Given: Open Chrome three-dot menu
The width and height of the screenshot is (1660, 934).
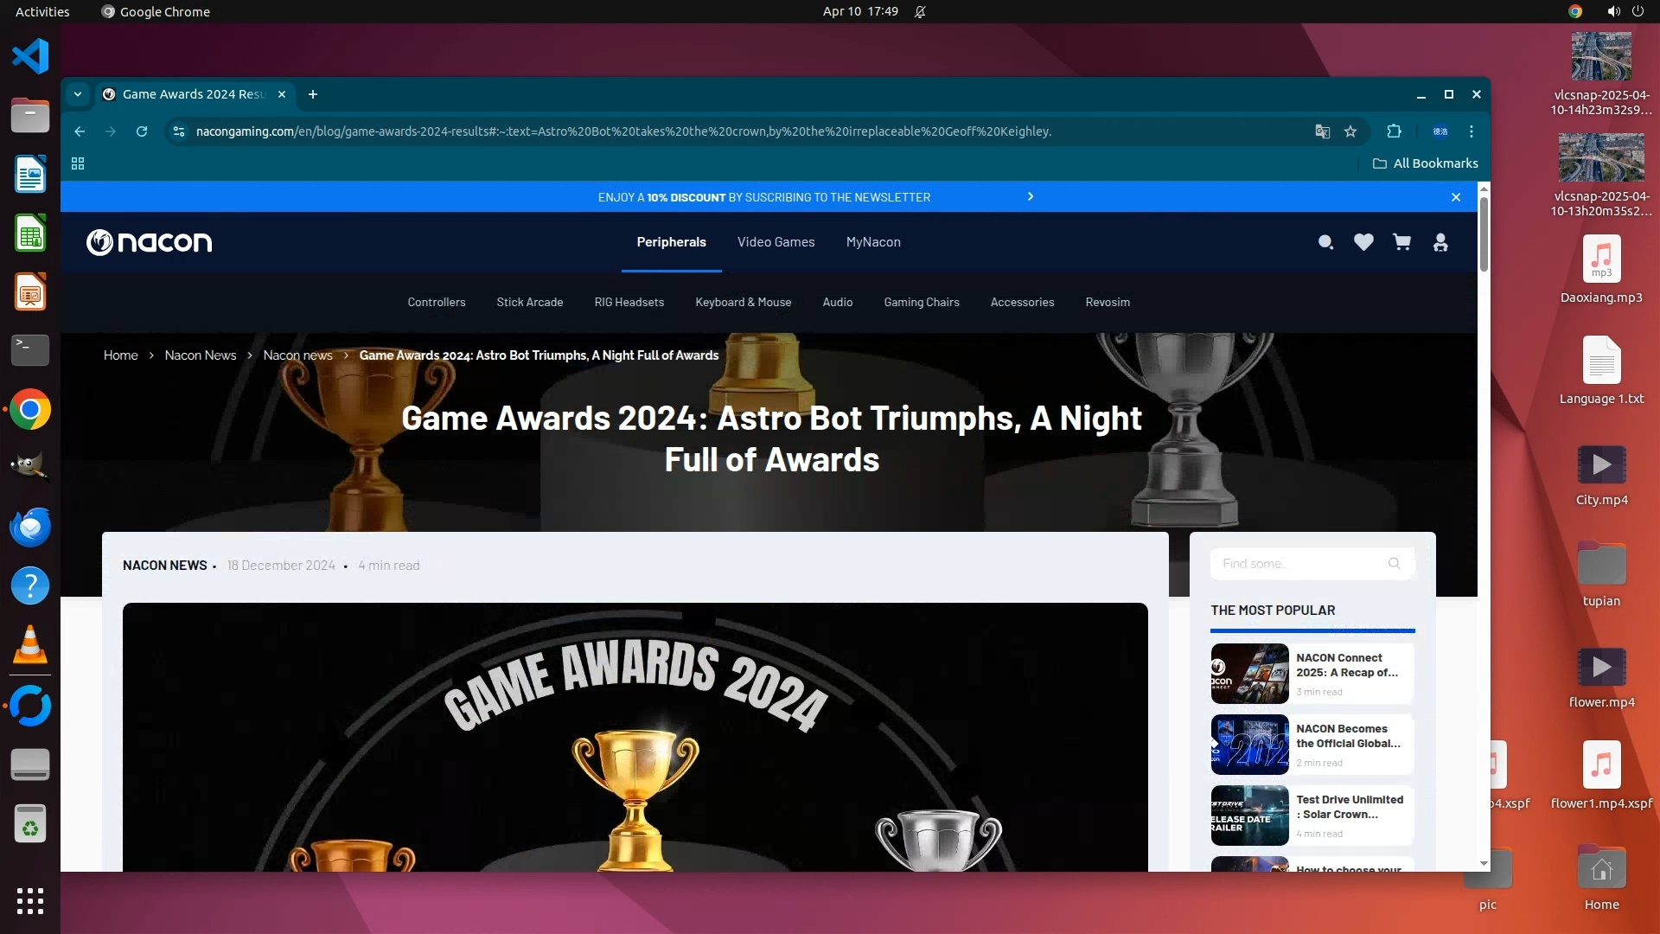Looking at the screenshot, I should (1472, 131).
